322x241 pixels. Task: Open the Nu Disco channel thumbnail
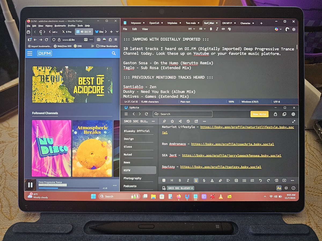click(x=52, y=148)
